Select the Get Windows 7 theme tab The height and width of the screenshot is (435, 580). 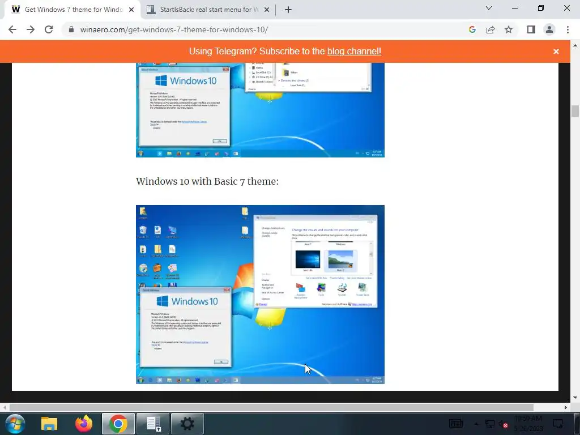point(72,10)
